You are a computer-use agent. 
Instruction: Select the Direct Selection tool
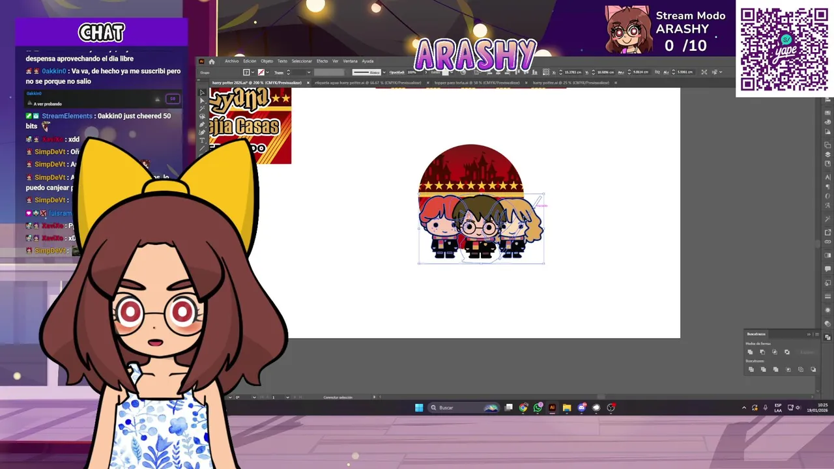[203, 100]
